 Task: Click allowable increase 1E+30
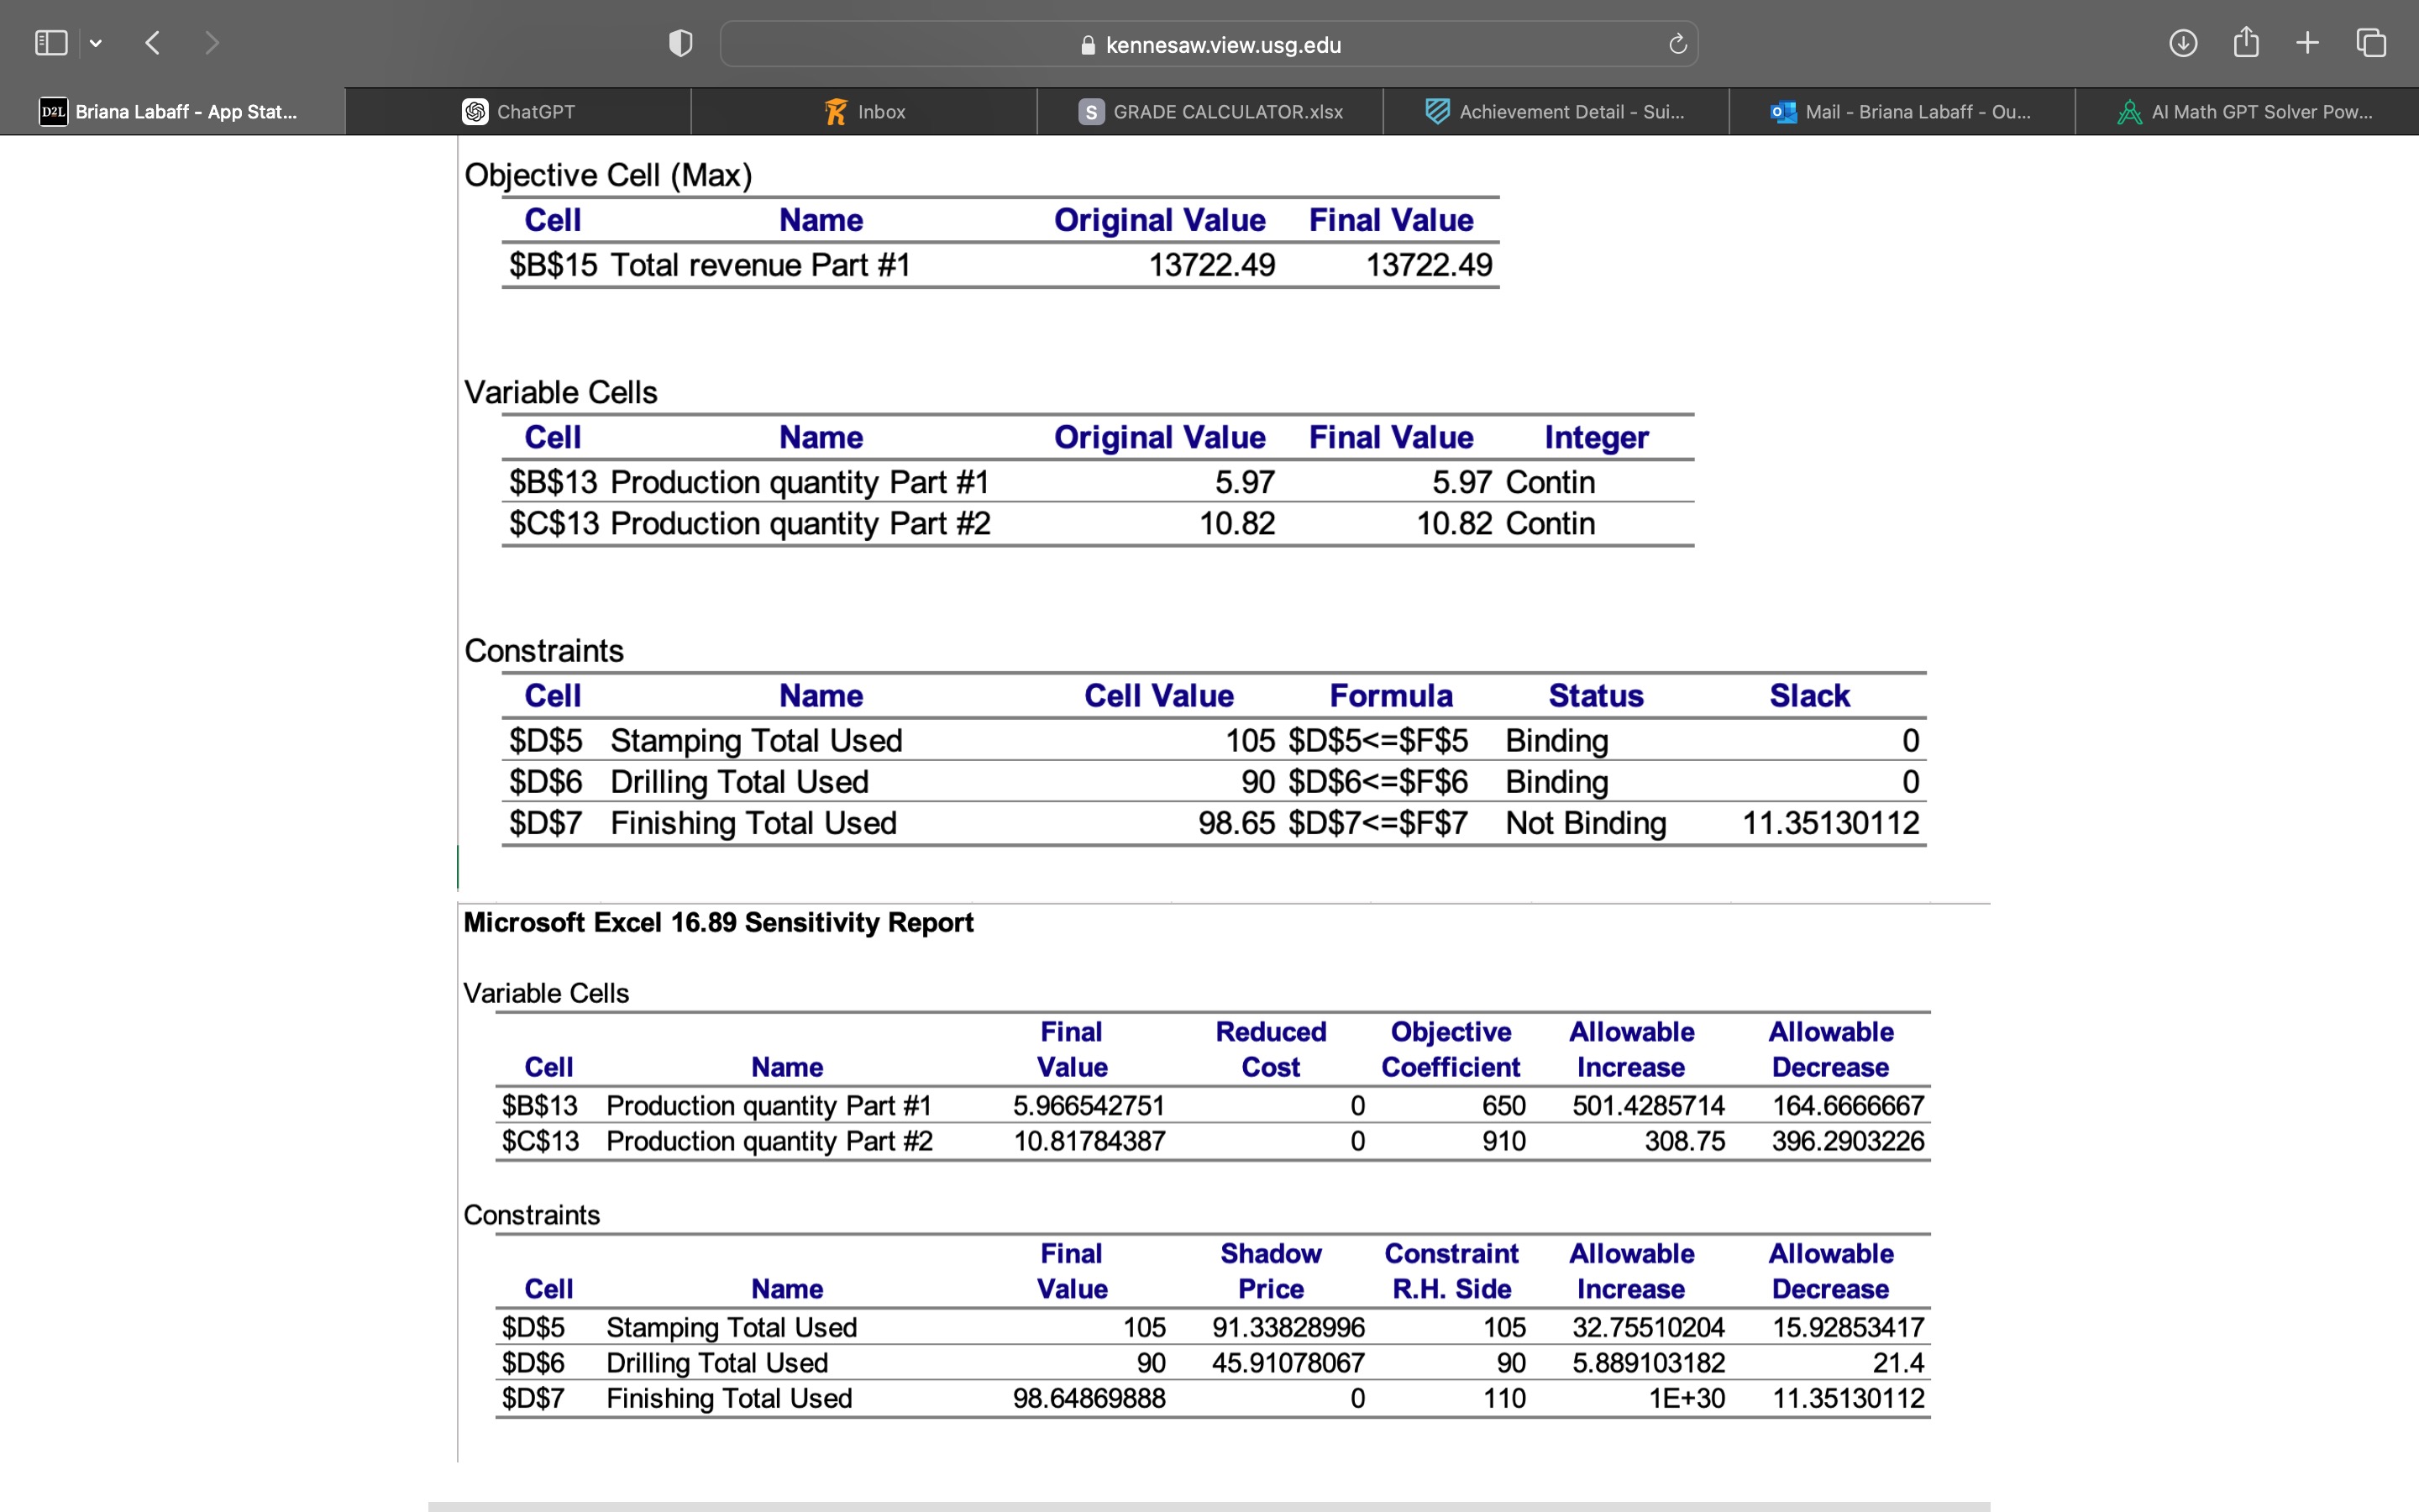1687,1398
